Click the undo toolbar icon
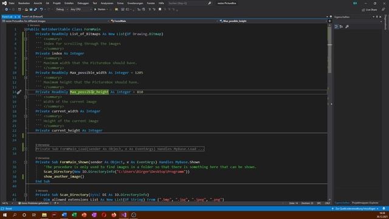Image resolution: width=389 pixels, height=219 pixels. coord(41,10)
